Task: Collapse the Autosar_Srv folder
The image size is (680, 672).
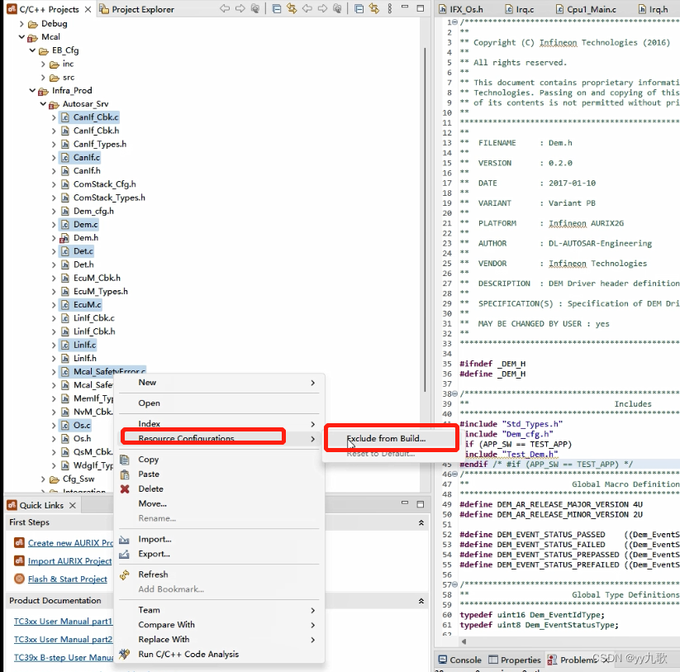Action: (44, 104)
